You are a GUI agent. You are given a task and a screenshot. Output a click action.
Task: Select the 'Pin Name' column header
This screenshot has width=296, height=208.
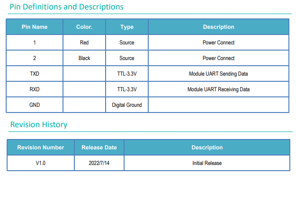[x=35, y=27]
